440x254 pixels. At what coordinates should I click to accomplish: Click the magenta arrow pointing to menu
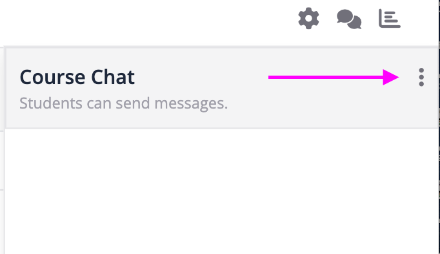coord(334,77)
